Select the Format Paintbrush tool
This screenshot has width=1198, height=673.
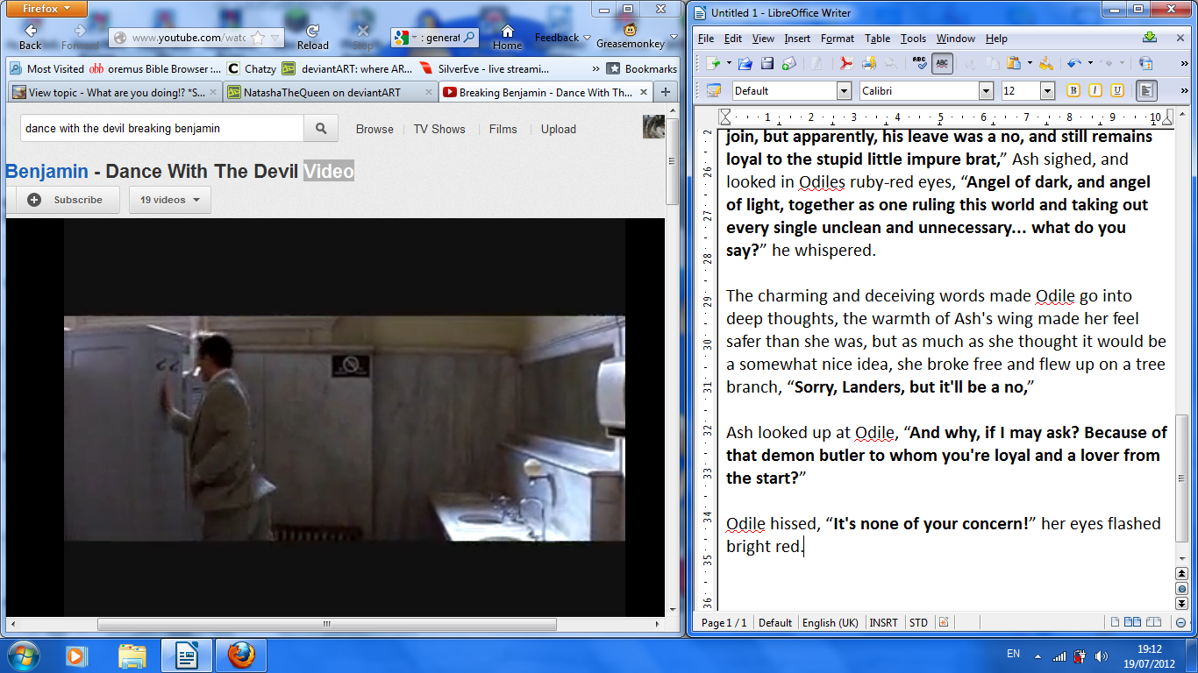tap(1045, 63)
